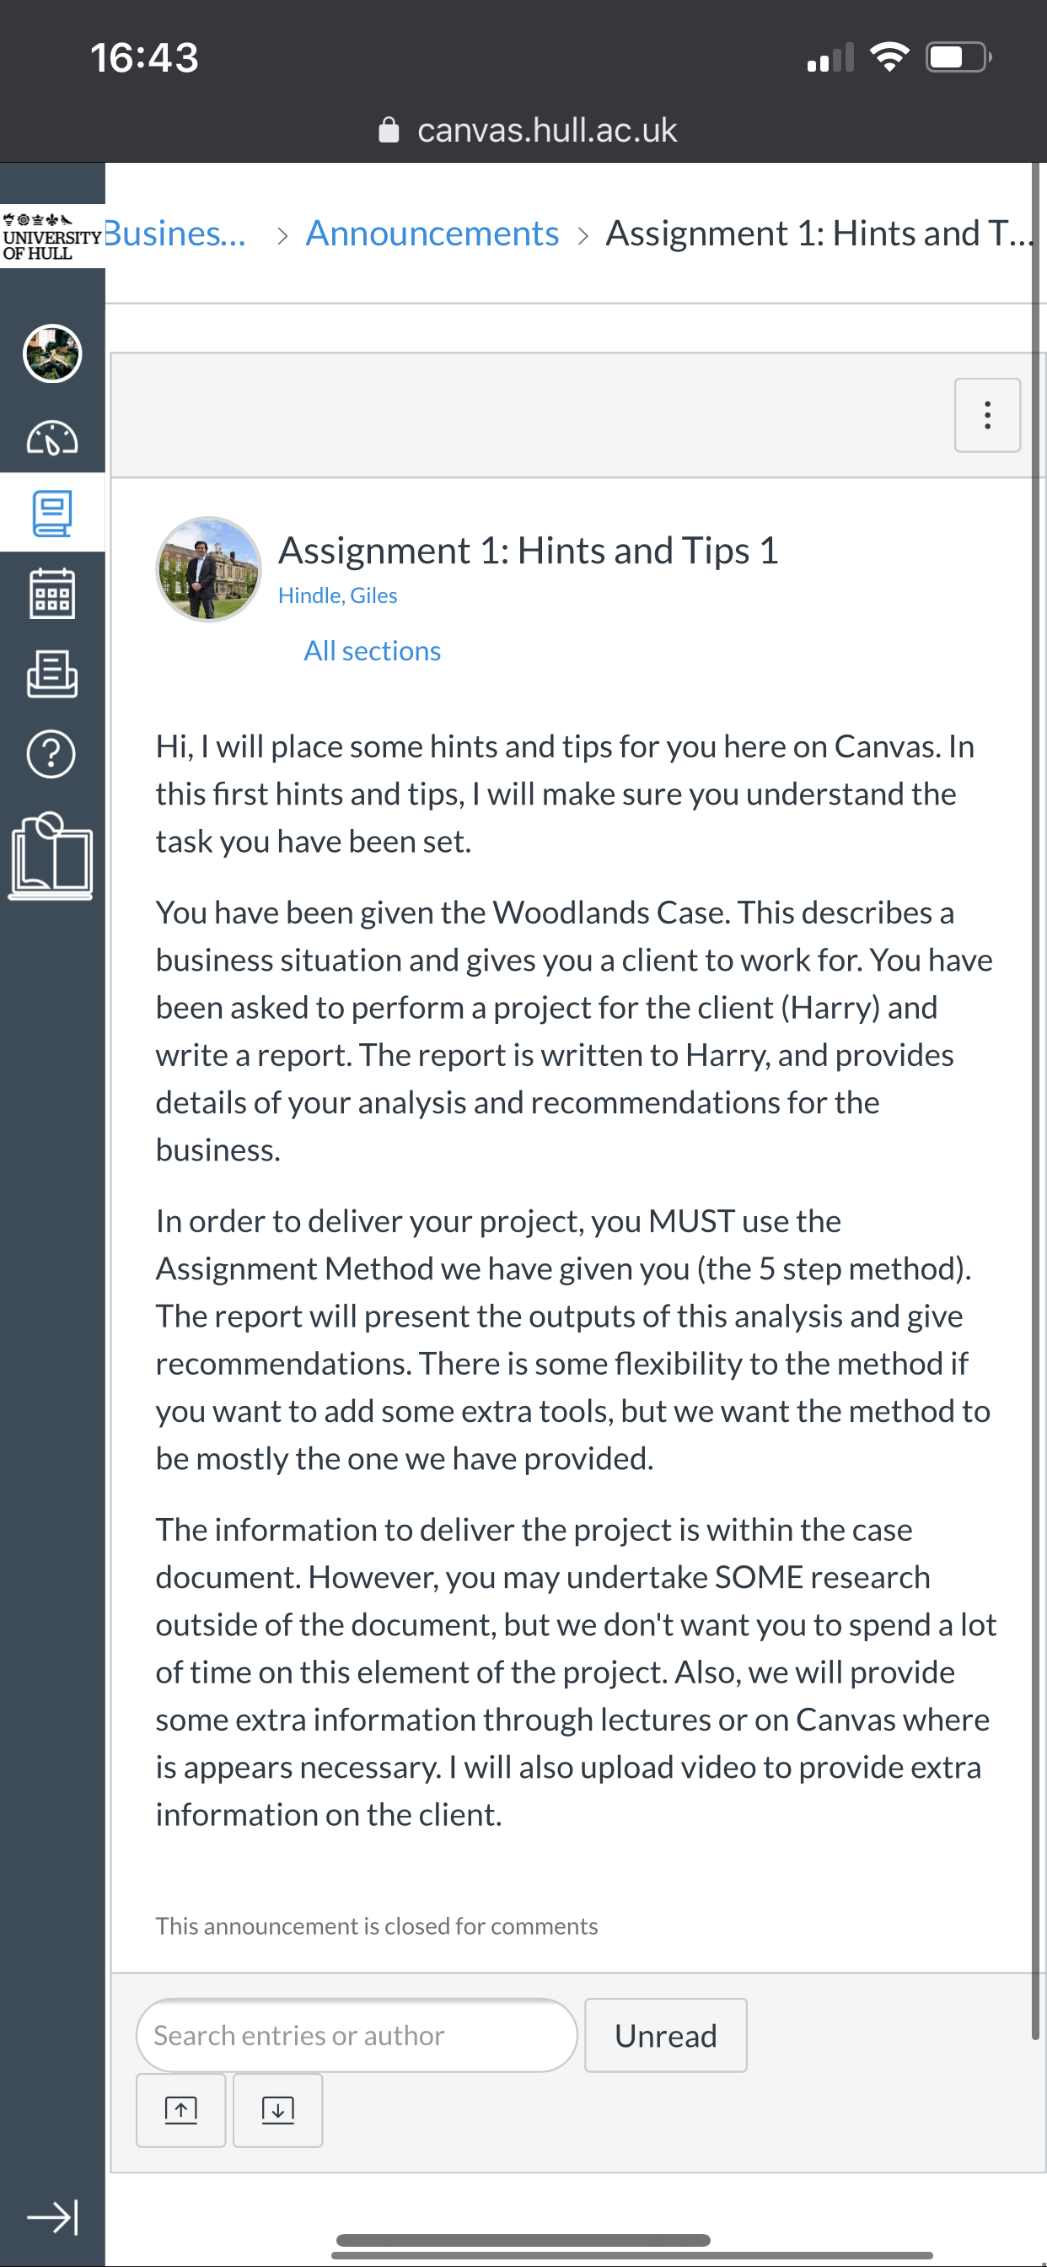Expand the navigation tray arrow icon
Image resolution: width=1047 pixels, height=2267 pixels.
(x=53, y=2217)
